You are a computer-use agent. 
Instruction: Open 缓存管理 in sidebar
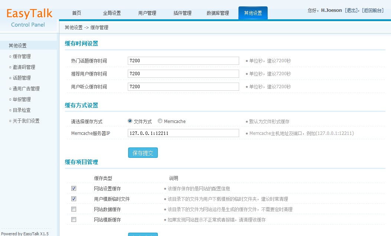coord(22,56)
